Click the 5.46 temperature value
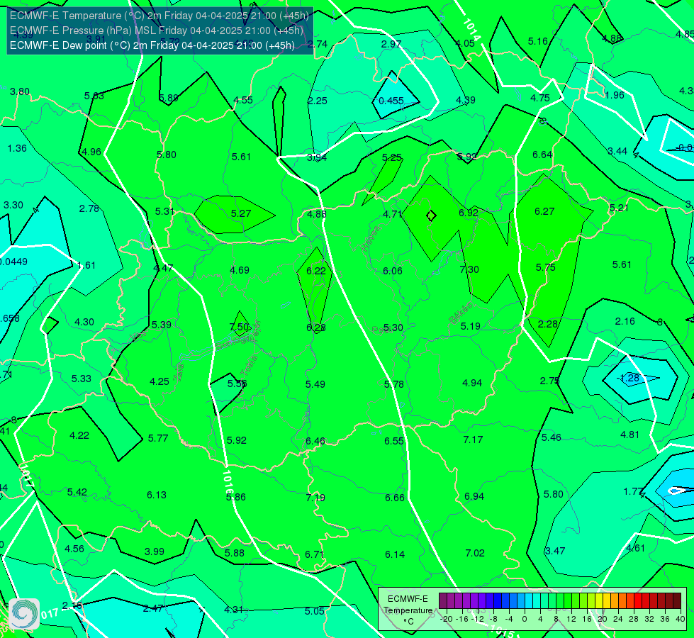The height and width of the screenshot is (638, 694). 552,438
